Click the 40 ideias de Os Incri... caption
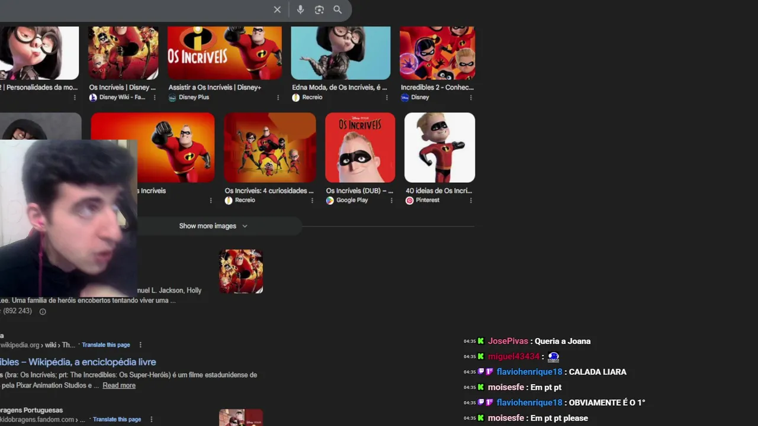This screenshot has height=426, width=758. click(439, 191)
